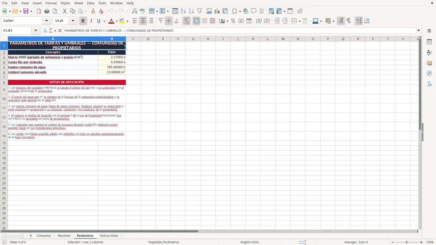Switch to the Instrucciones sheet tab
This screenshot has width=436, height=245.
(109, 236)
